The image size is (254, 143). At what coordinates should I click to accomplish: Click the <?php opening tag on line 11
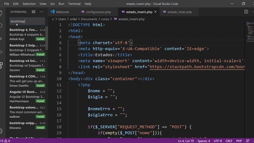(x=84, y=85)
